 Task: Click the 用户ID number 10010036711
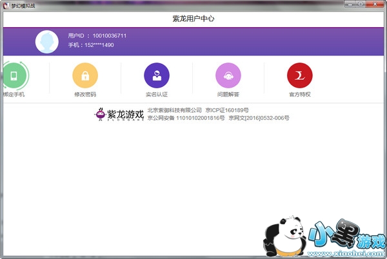click(x=110, y=35)
